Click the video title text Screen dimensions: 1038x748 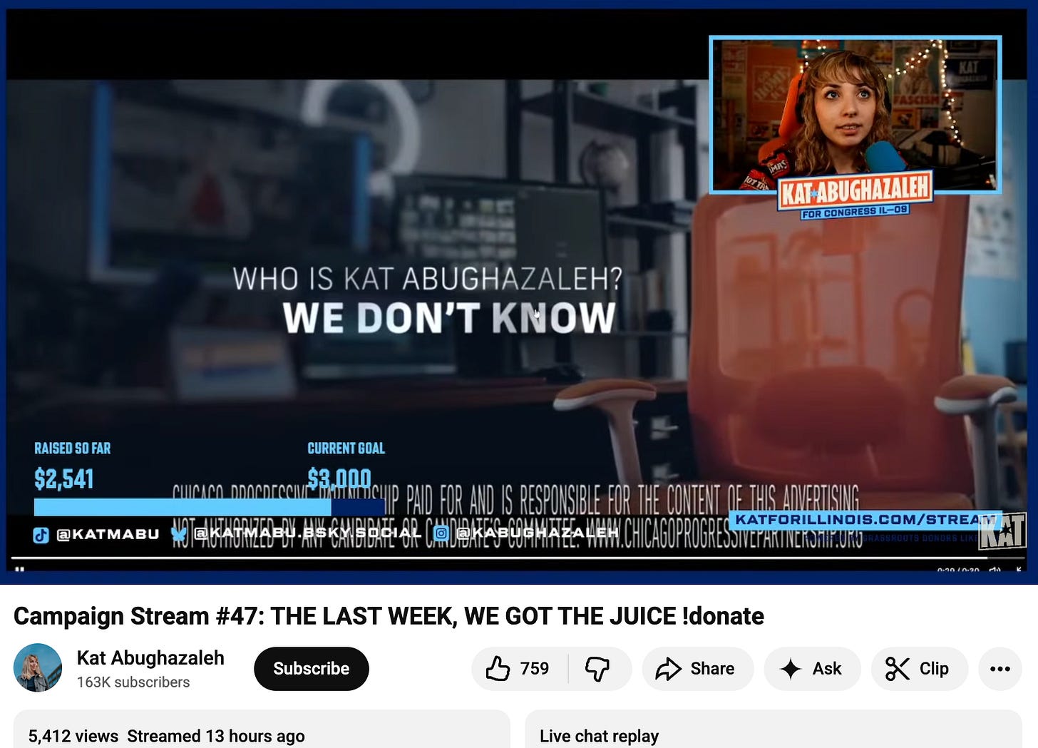pyautogui.click(x=389, y=616)
